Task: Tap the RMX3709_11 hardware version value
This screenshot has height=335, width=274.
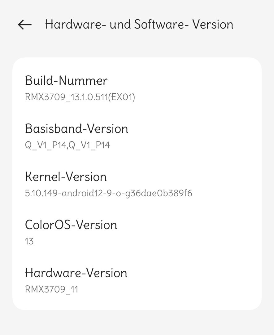Action: coord(51,289)
